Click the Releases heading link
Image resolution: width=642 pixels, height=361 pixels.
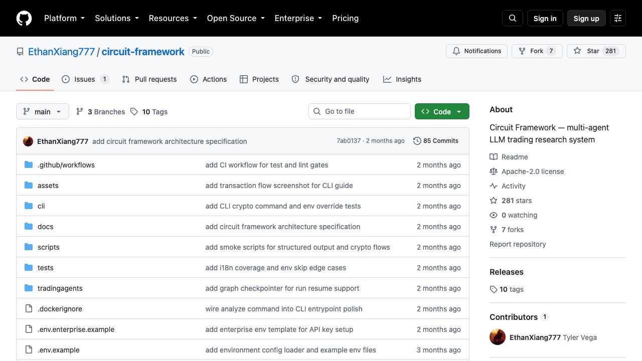pos(507,272)
